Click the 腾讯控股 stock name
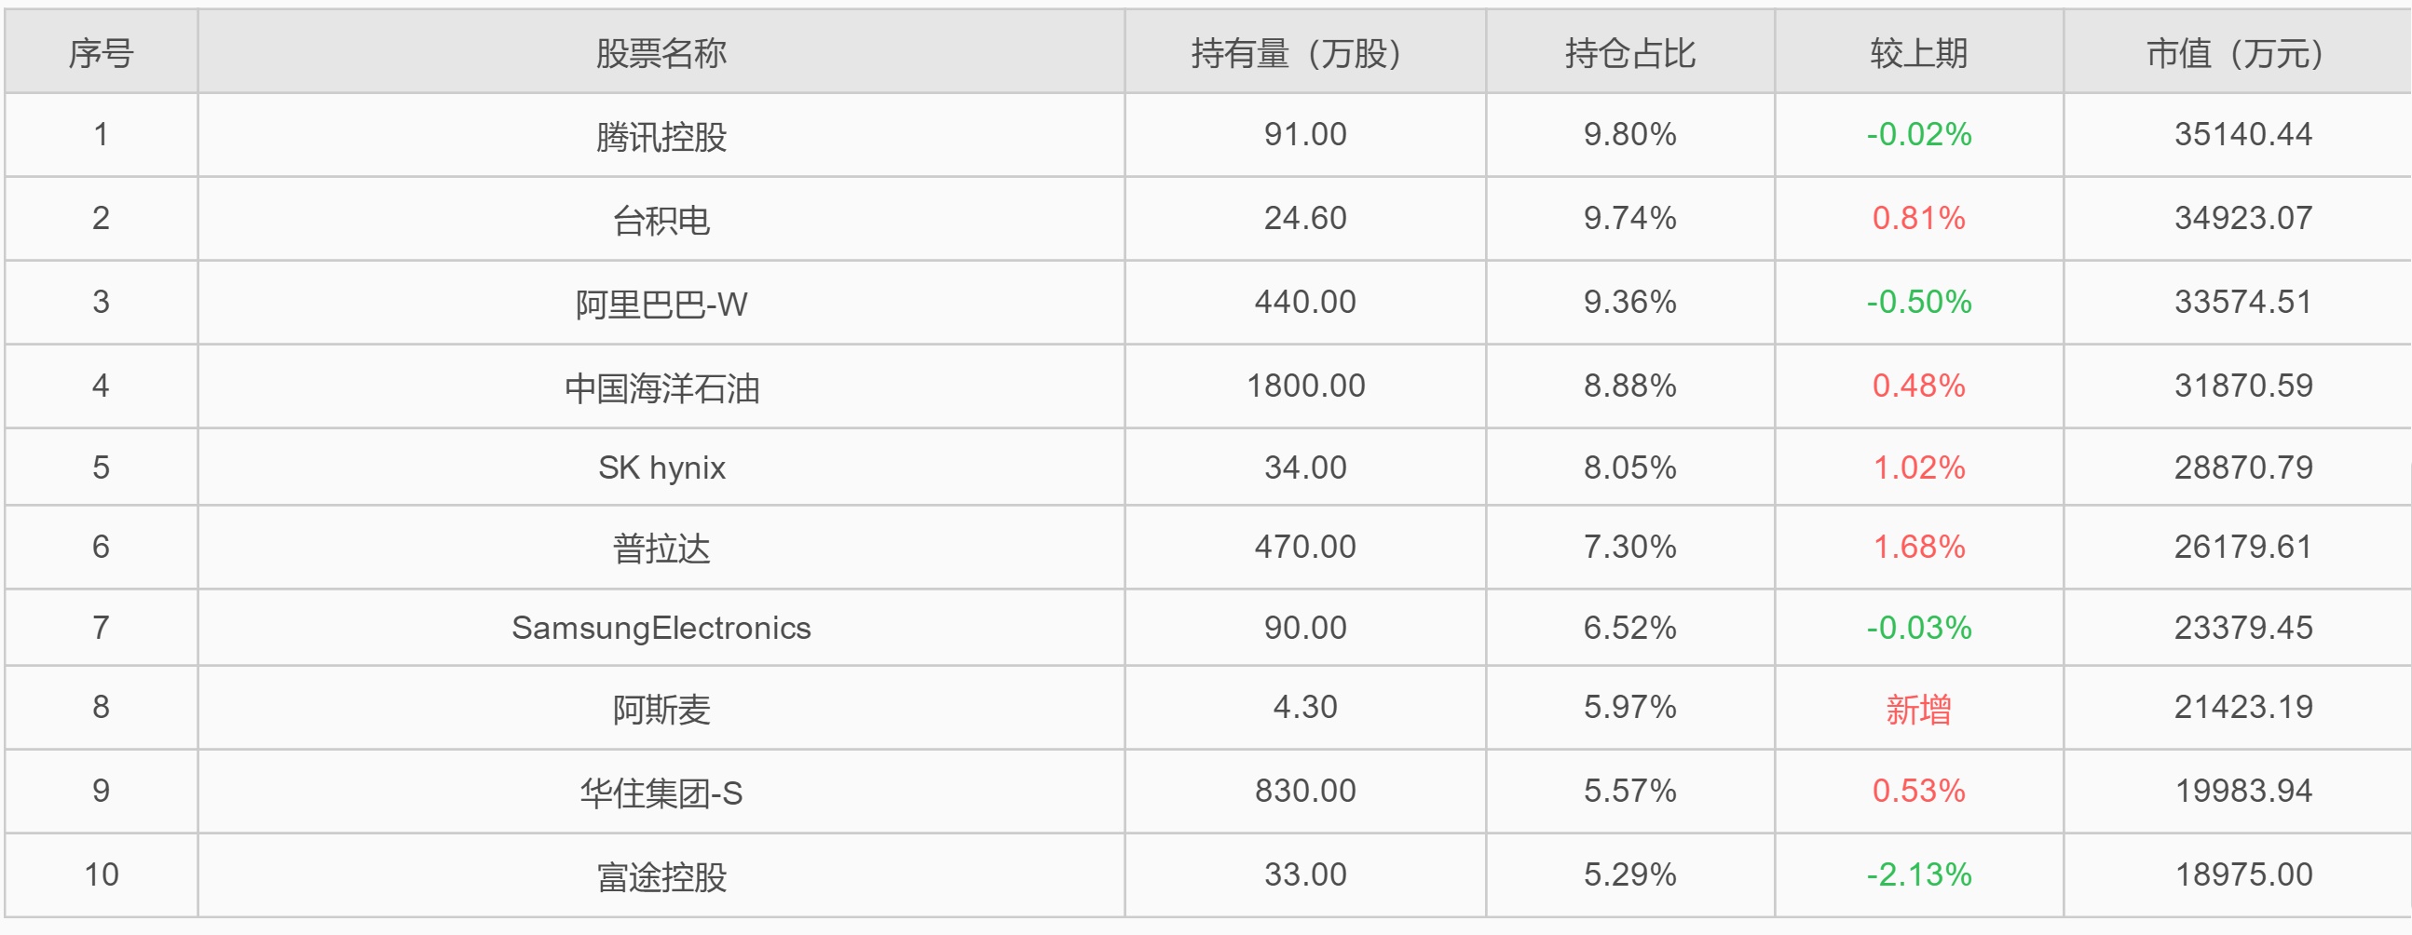The width and height of the screenshot is (2412, 935). [661, 137]
